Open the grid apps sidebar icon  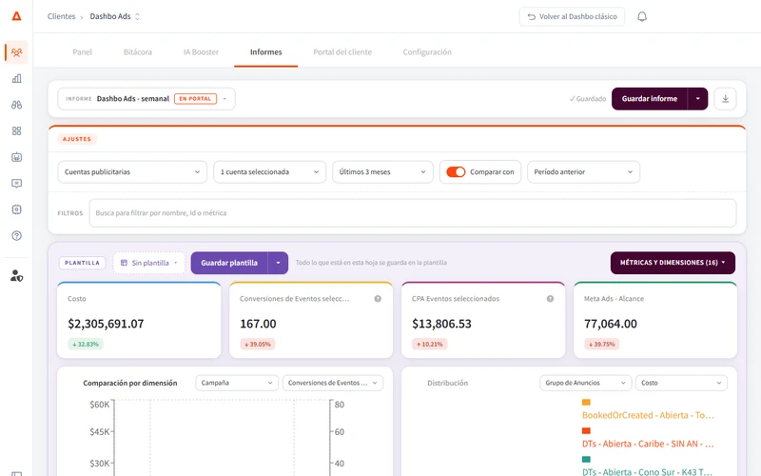(x=16, y=130)
